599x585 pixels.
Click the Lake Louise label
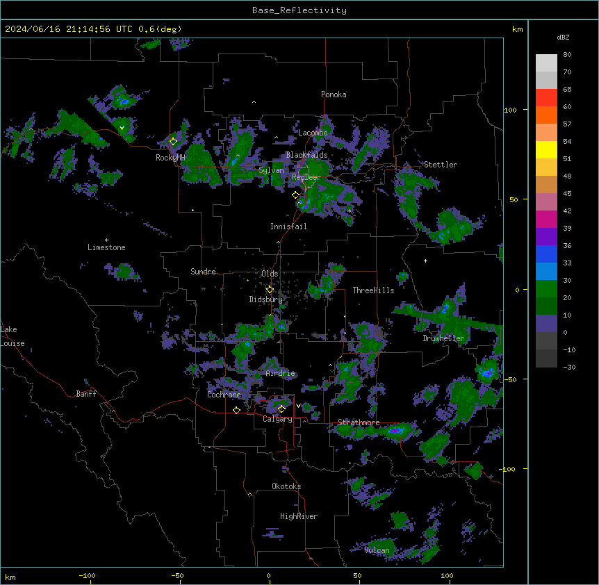pos(13,336)
